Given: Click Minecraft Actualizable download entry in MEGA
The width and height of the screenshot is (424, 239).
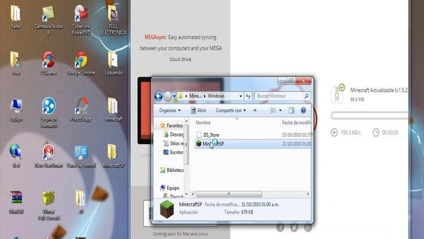Looking at the screenshot, I should (x=379, y=90).
